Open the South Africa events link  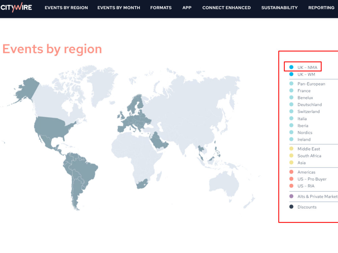[x=309, y=156]
